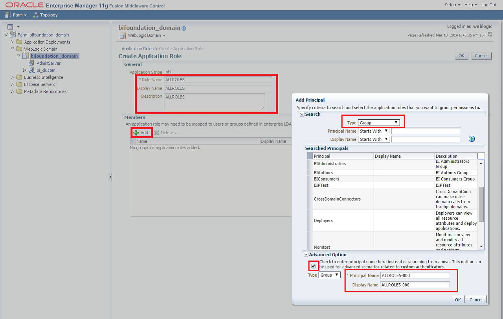
Task: Open the WebLogic Domain menu under the title
Action: click(x=147, y=35)
